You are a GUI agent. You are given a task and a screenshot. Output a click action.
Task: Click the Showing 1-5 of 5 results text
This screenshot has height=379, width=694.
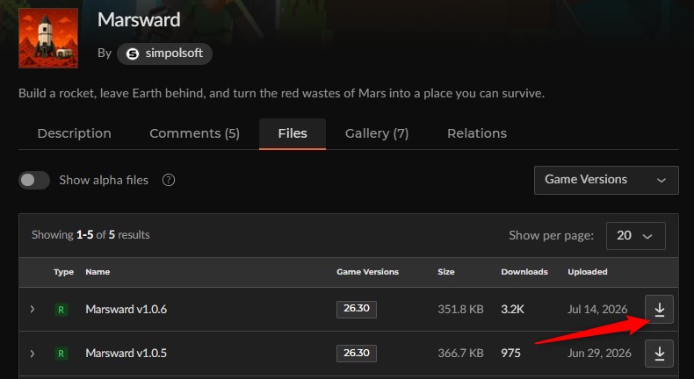pos(90,235)
